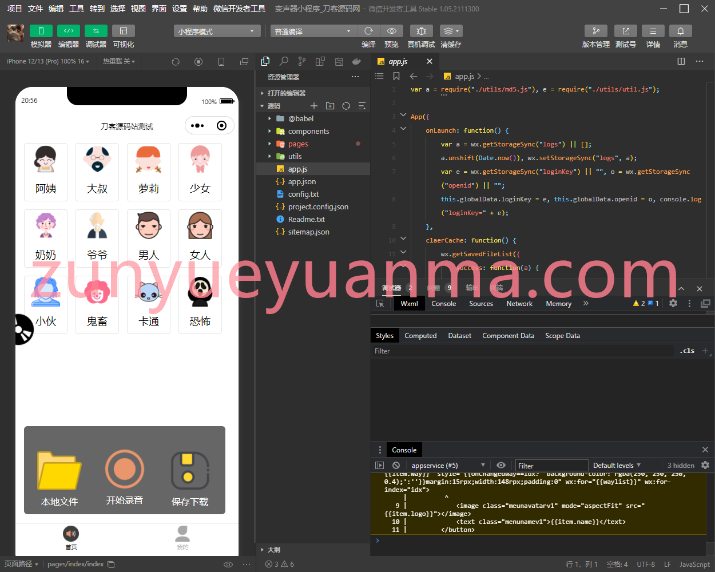Screen dimensions: 715x572
Task: Click the styles Filter input field
Action: pyautogui.click(x=522, y=351)
